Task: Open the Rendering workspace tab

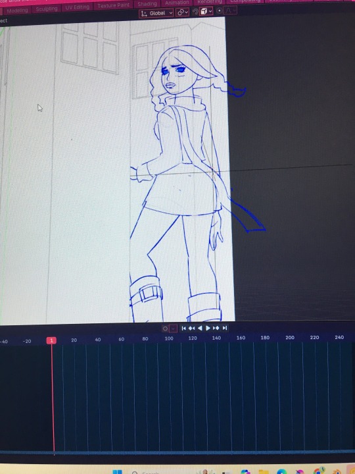Action: click(210, 2)
